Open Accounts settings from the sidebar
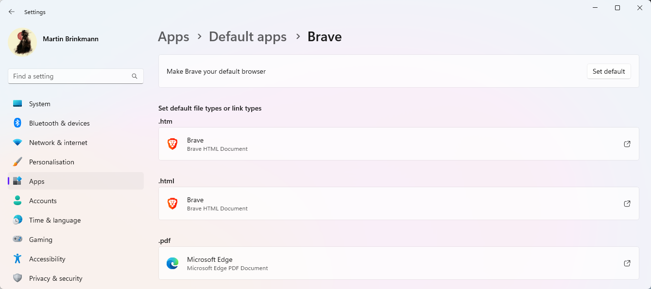The height and width of the screenshot is (289, 651). pos(17,200)
